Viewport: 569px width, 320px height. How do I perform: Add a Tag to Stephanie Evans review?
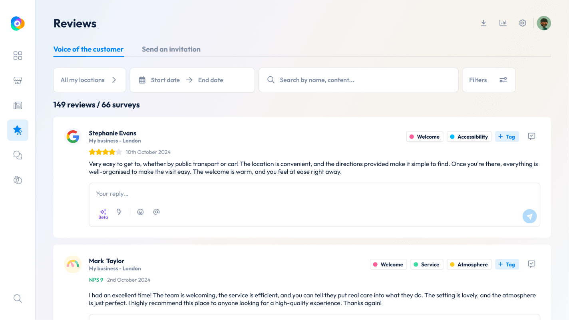[507, 137]
